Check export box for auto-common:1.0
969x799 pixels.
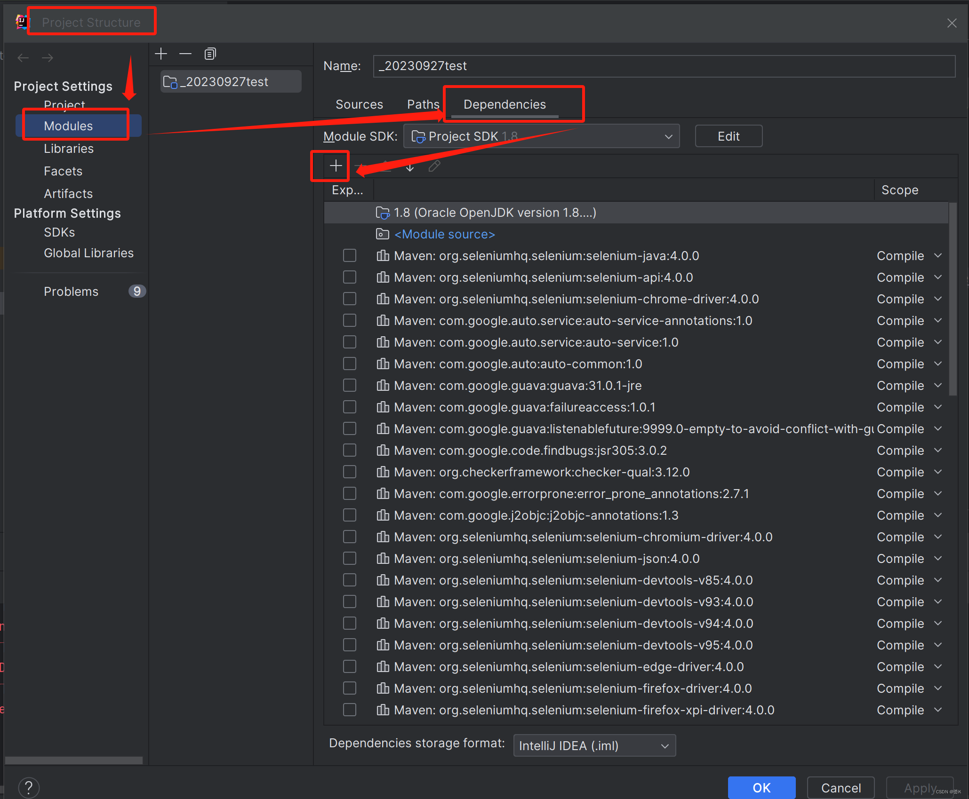[350, 364]
